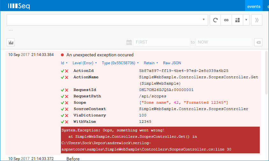Exclude ActionId value (red cross)
The width and height of the screenshot is (269, 161).
coord(67,71)
